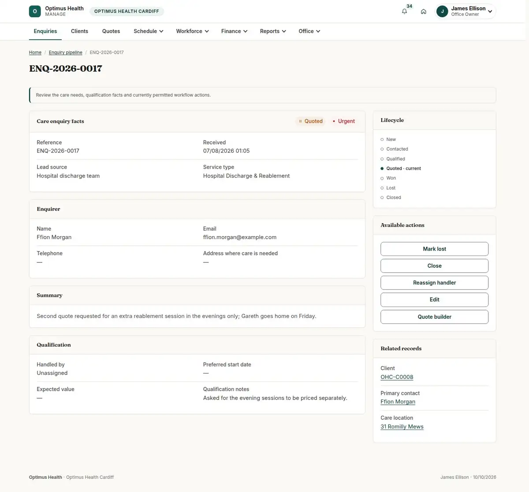Viewport: 529px width, 492px height.
Task: Click James Ellison avatar icon
Action: 442,11
